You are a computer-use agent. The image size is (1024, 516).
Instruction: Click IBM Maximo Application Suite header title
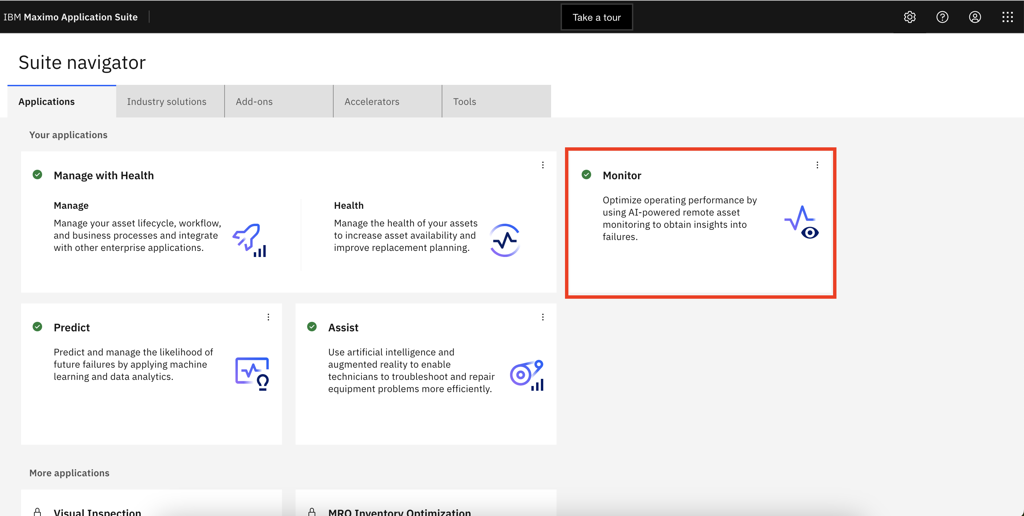point(70,17)
